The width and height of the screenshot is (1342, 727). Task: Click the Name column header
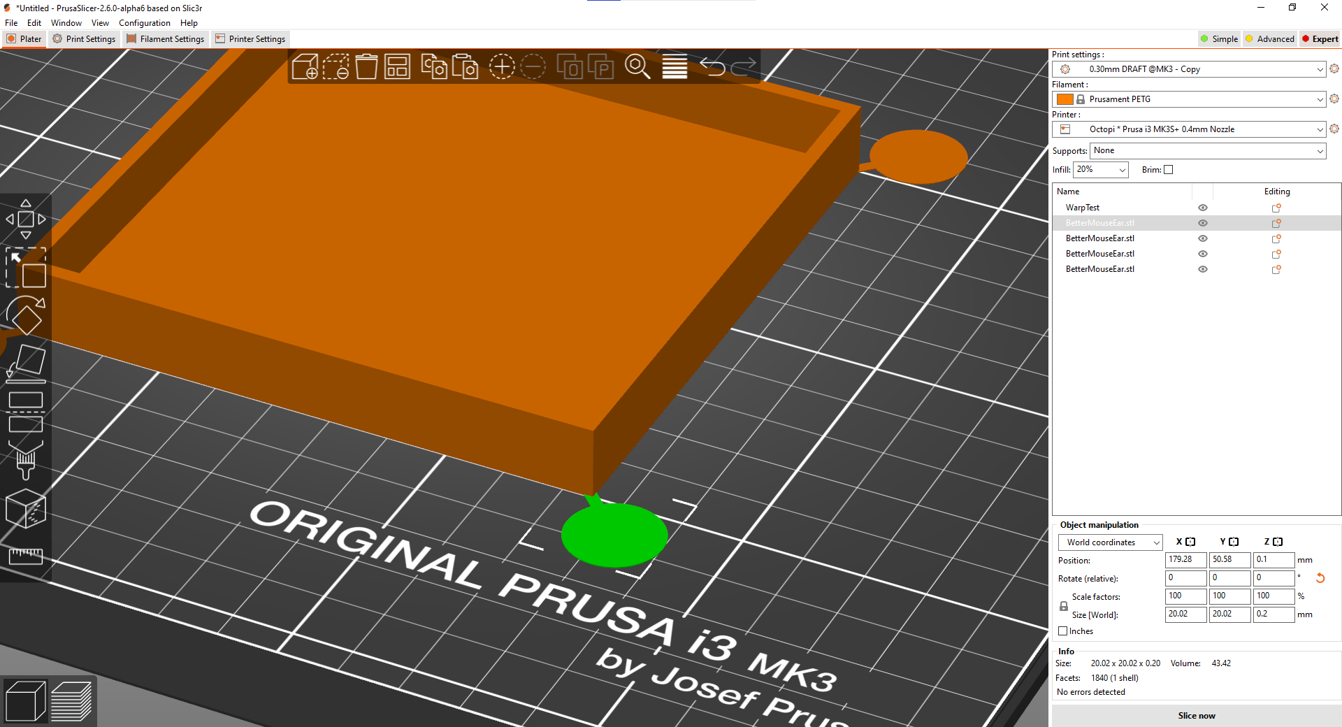pyautogui.click(x=1122, y=192)
